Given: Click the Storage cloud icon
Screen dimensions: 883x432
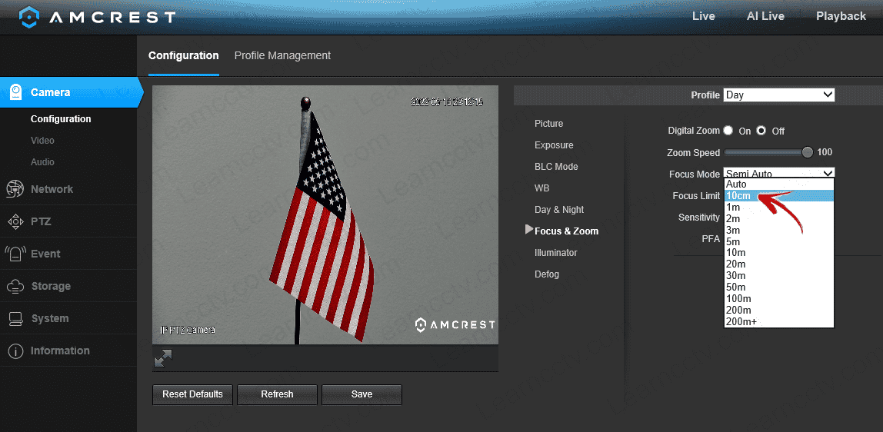Looking at the screenshot, I should (x=15, y=286).
